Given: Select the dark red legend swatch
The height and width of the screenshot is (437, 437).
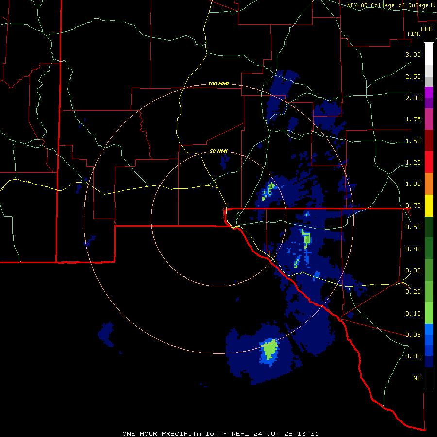Looking at the screenshot, I should 429,141.
